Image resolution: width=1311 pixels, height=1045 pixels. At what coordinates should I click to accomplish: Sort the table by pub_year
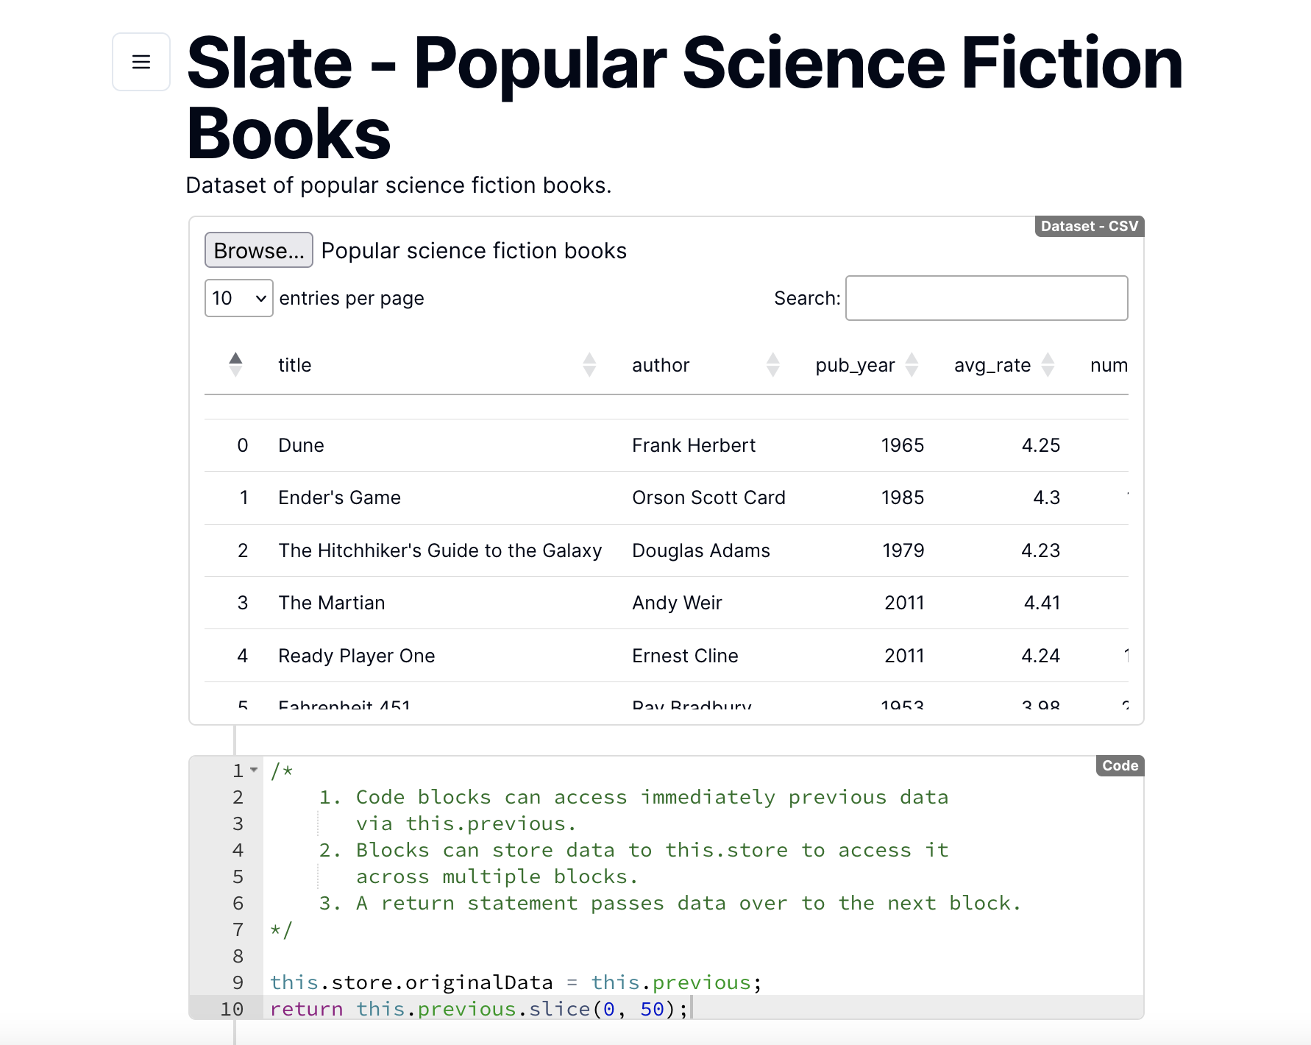coord(912,364)
